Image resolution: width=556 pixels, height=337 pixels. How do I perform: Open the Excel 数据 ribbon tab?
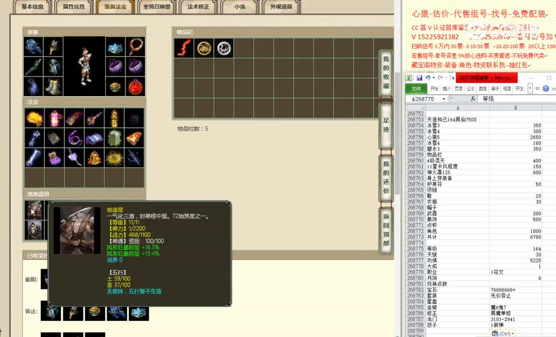483,88
